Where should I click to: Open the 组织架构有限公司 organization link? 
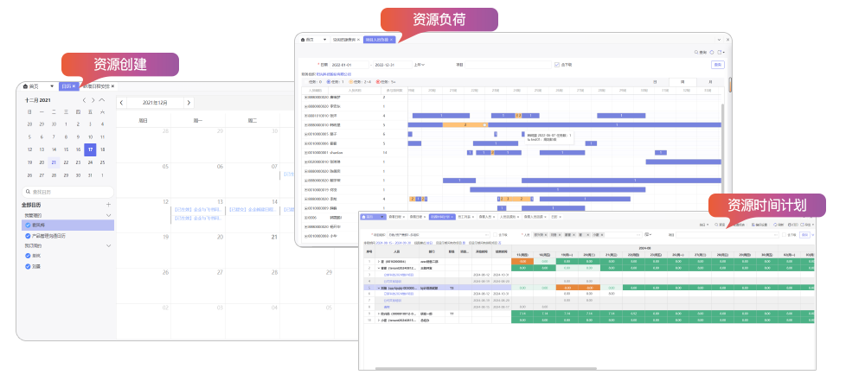pyautogui.click(x=334, y=74)
